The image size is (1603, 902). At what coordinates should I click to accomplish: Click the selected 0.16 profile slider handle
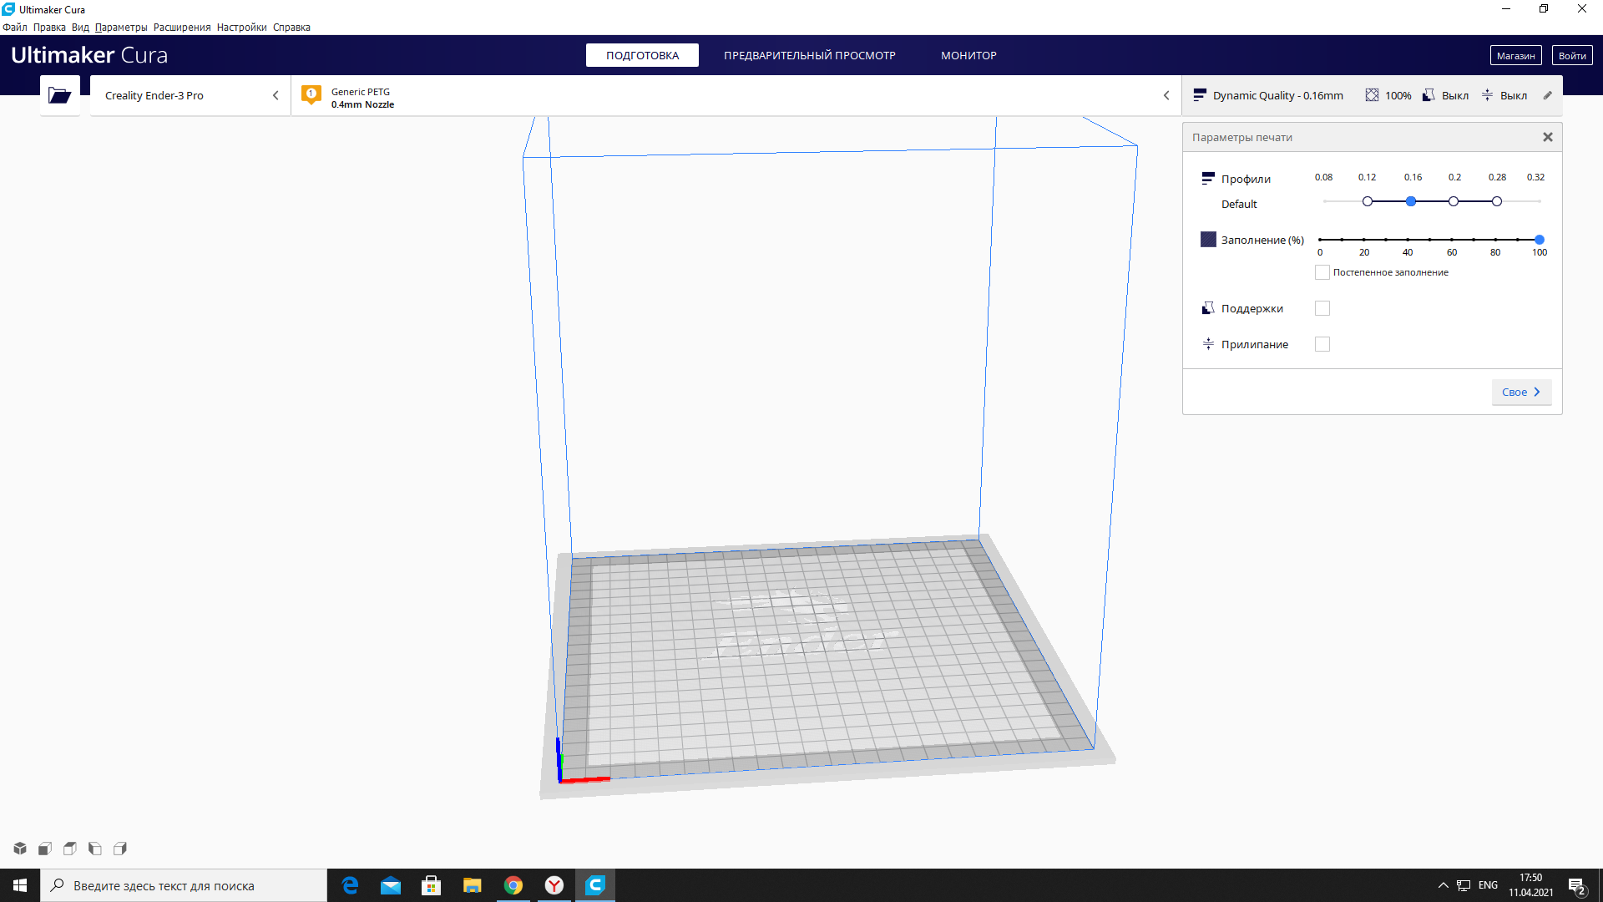click(x=1411, y=201)
